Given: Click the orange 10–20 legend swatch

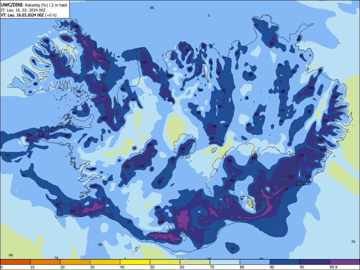Looking at the screenshot, I should point(45,262).
